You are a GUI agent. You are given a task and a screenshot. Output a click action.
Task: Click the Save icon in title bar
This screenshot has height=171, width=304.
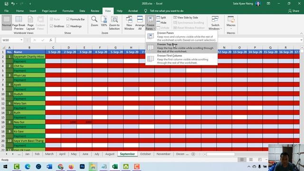click(6, 4)
